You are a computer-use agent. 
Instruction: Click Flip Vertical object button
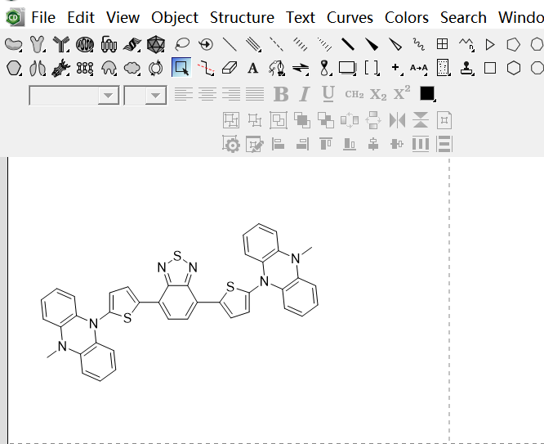click(x=421, y=120)
